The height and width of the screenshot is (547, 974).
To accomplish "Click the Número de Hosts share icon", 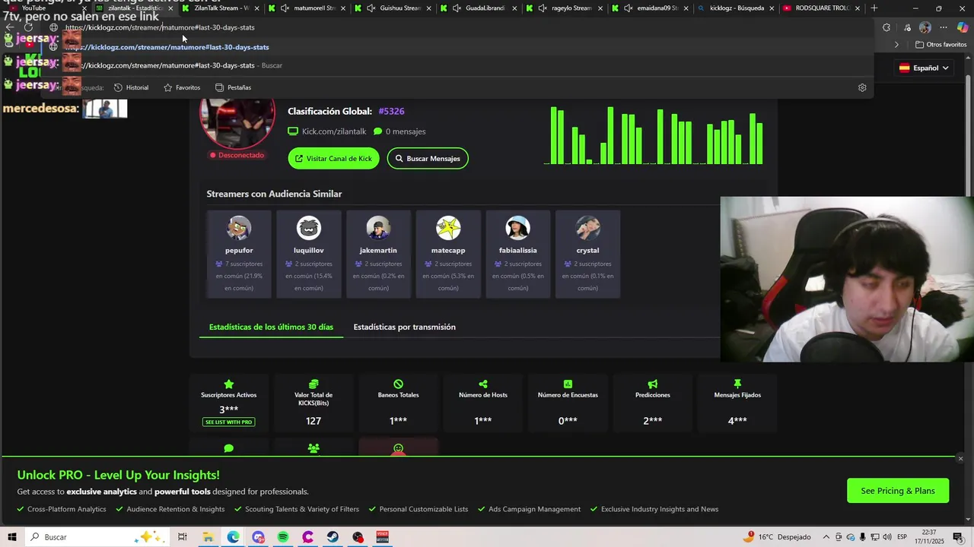I will pyautogui.click(x=483, y=384).
